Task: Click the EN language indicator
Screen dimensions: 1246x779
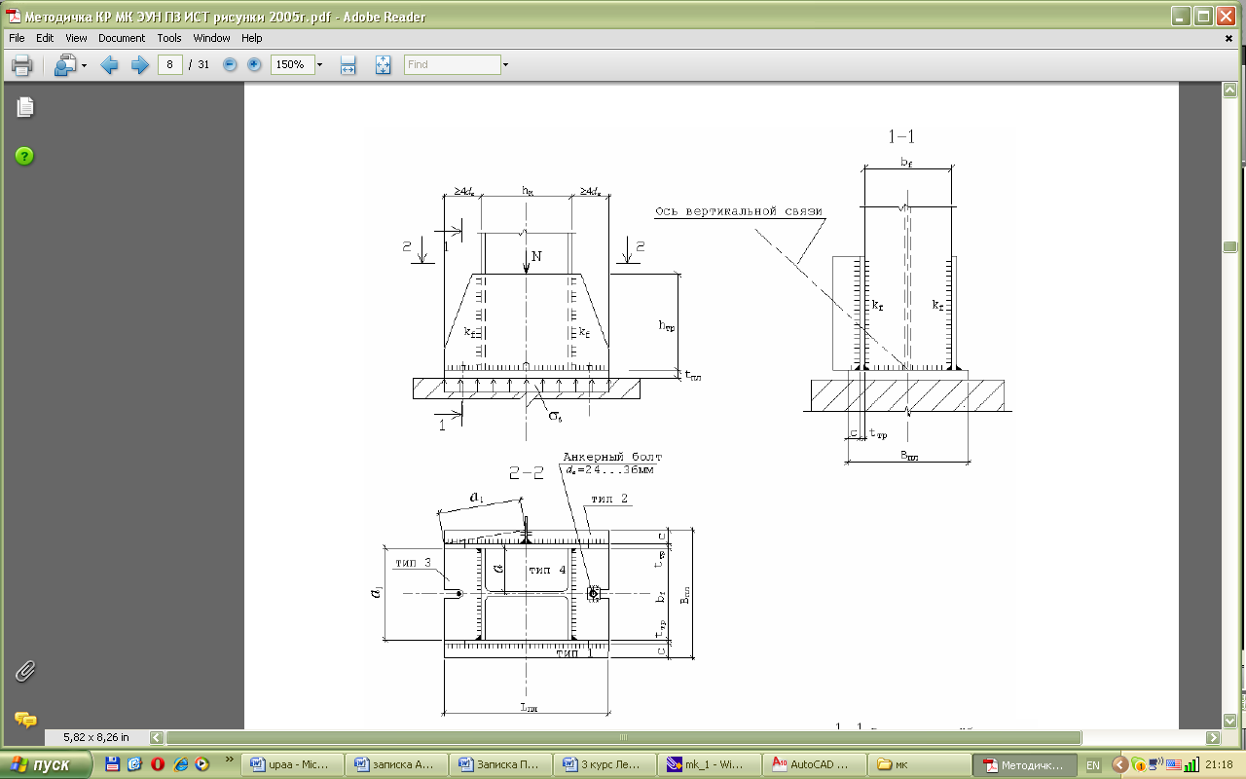Action: click(1093, 765)
